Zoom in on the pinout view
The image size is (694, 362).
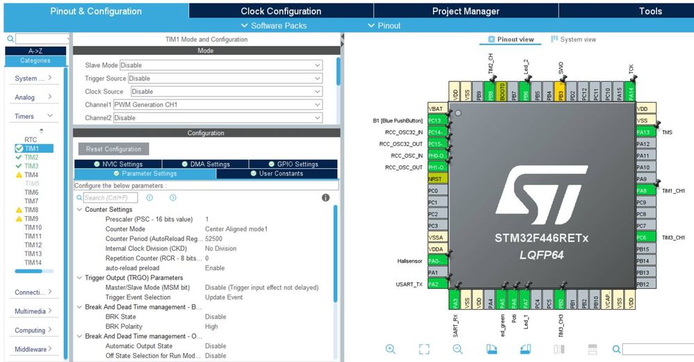click(390, 349)
